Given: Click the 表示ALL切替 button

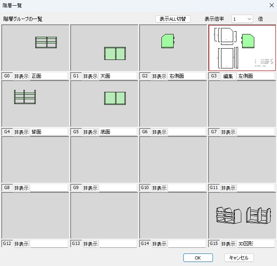Looking at the screenshot, I should tap(173, 19).
